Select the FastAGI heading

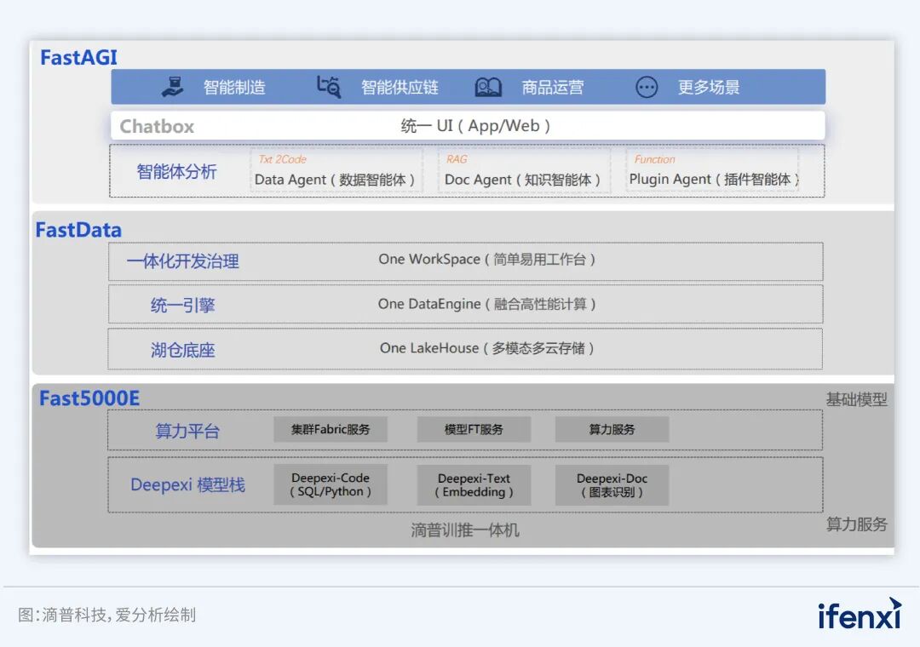(78, 58)
